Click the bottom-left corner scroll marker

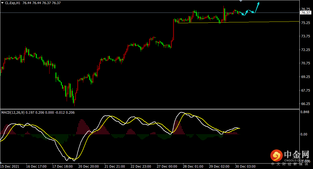click(x=1, y=162)
